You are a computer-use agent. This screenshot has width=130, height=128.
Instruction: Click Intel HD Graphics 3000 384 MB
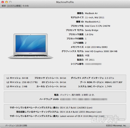point(101,51)
